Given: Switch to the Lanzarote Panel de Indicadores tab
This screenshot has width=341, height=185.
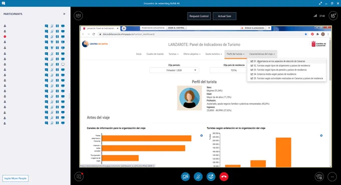Looking at the screenshot, I should coord(100,28).
